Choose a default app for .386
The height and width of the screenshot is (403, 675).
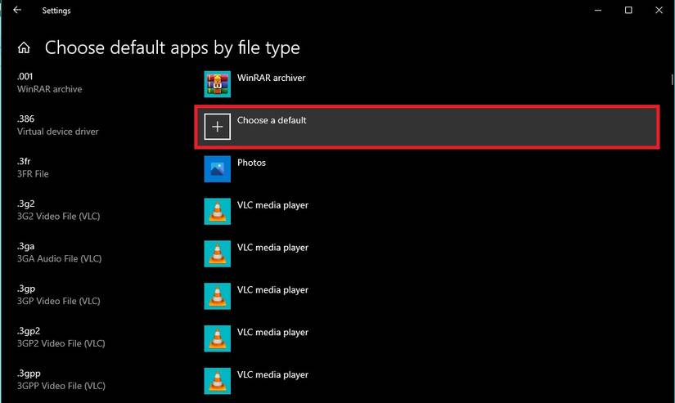(426, 127)
